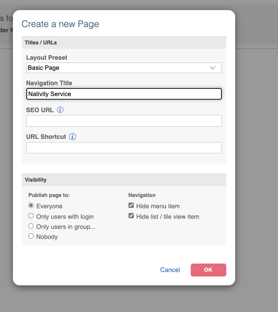Image resolution: width=278 pixels, height=312 pixels.
Task: Click the Cancel link
Action: click(x=170, y=270)
